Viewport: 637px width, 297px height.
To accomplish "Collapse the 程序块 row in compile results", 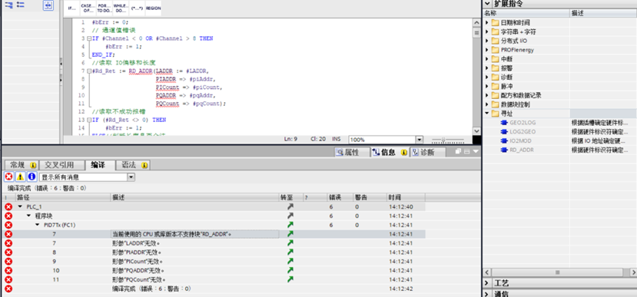I will (x=29, y=216).
